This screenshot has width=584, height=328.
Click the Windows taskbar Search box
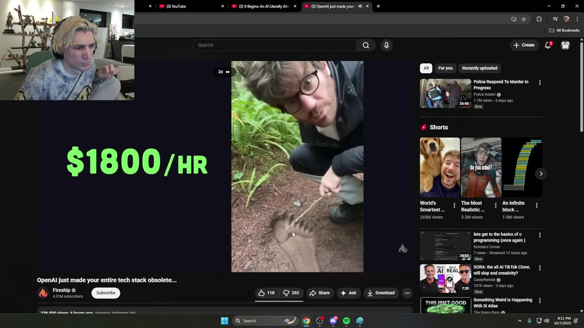pyautogui.click(x=266, y=321)
